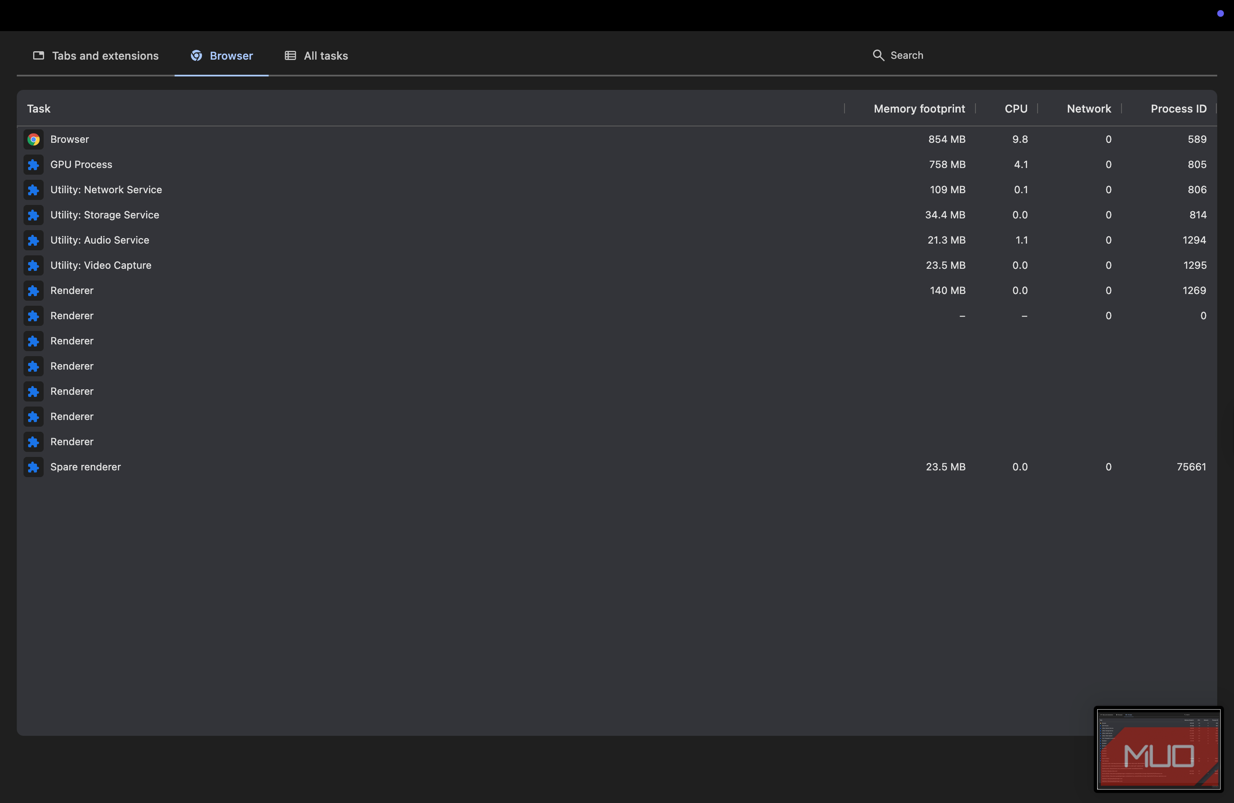The image size is (1234, 803).
Task: Select the Browser tab
Action: pos(221,55)
